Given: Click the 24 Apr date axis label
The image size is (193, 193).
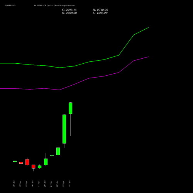Looking at the screenshot, I should (x=69, y=184).
